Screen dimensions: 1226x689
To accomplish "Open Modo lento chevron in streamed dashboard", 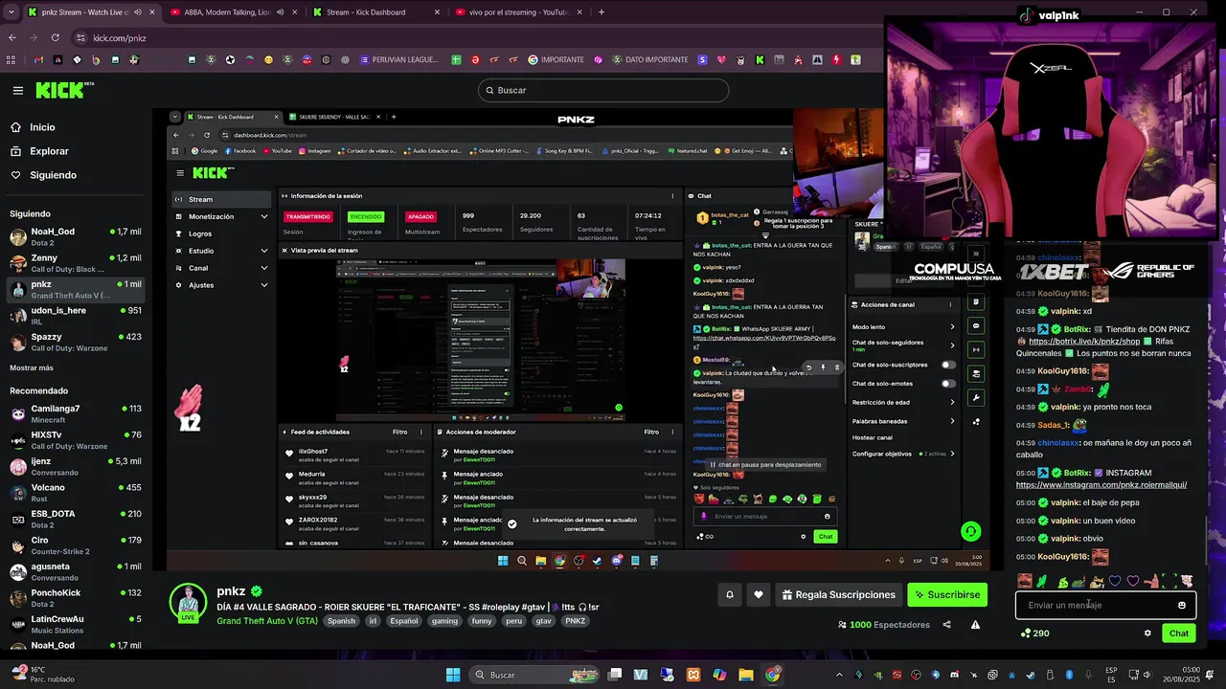I will point(952,327).
